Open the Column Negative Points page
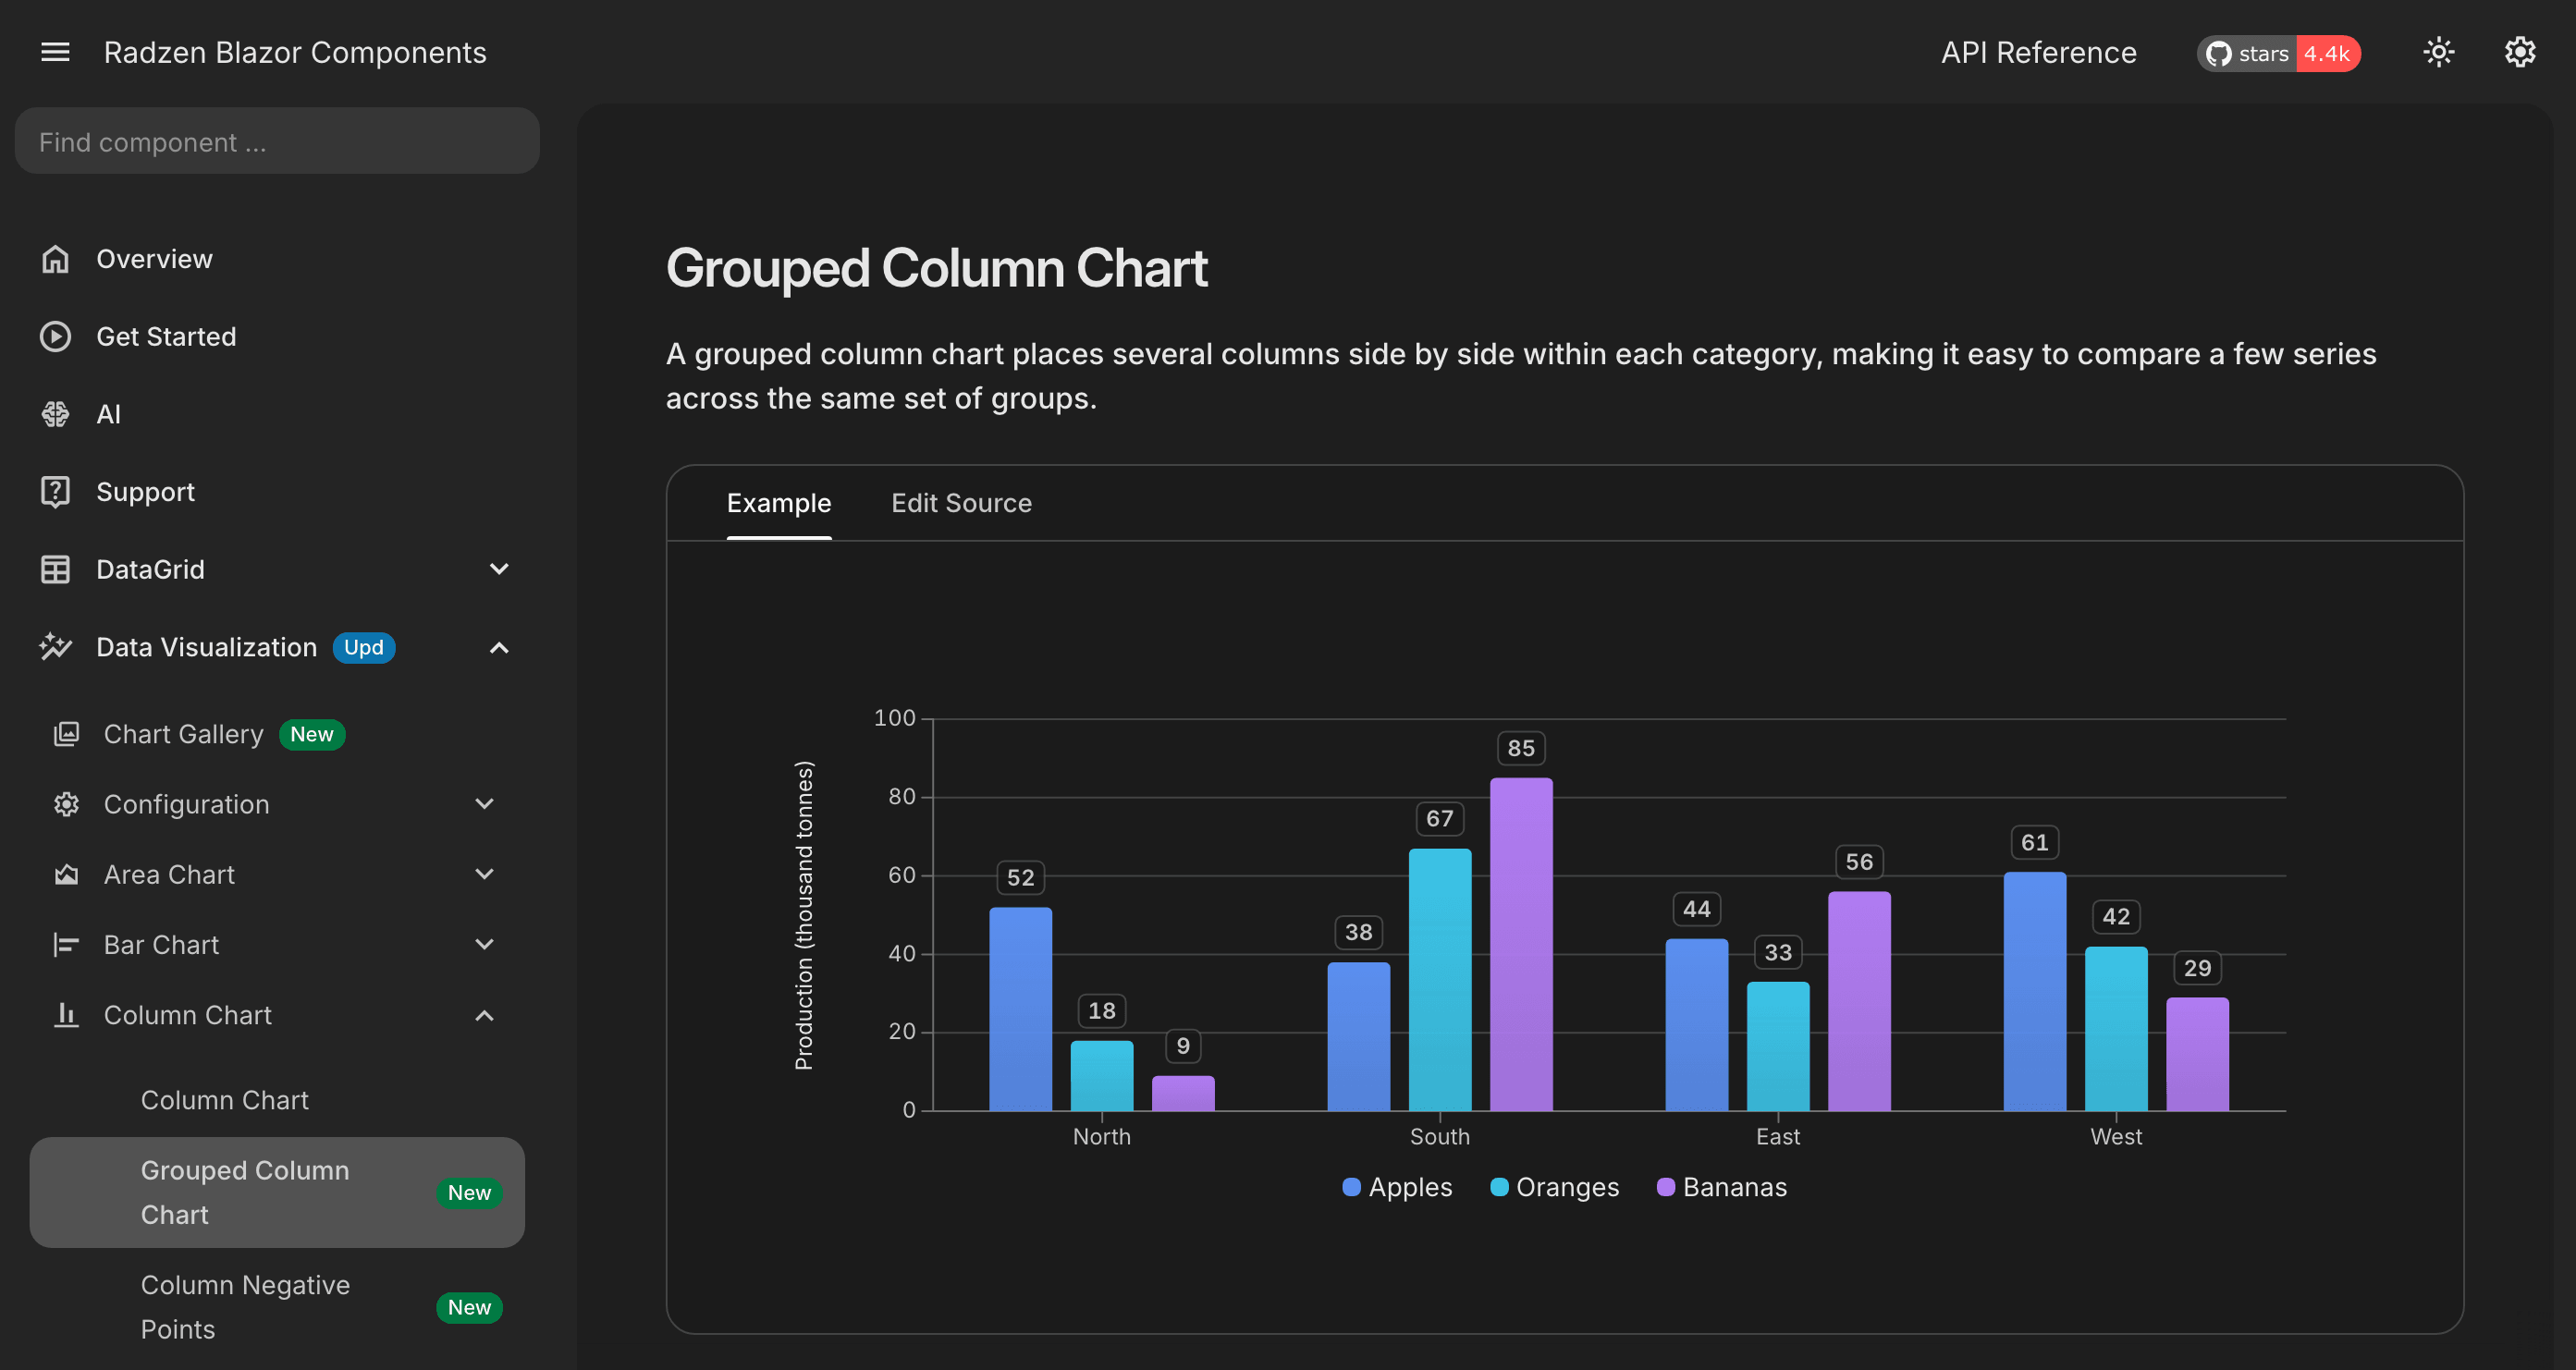The height and width of the screenshot is (1370, 2576). click(277, 1307)
